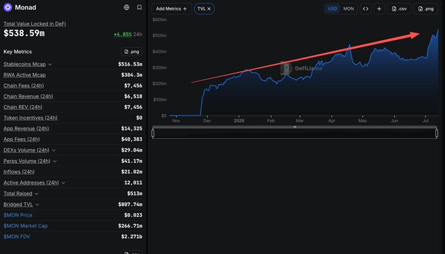
Task: Download chart data as .csv
Action: [399, 9]
